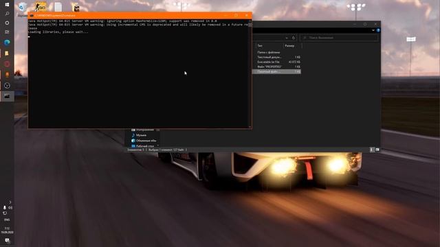Maximize the command prompt window
Viewport: 440px width, 247px height.
pyautogui.click(x=236, y=15)
